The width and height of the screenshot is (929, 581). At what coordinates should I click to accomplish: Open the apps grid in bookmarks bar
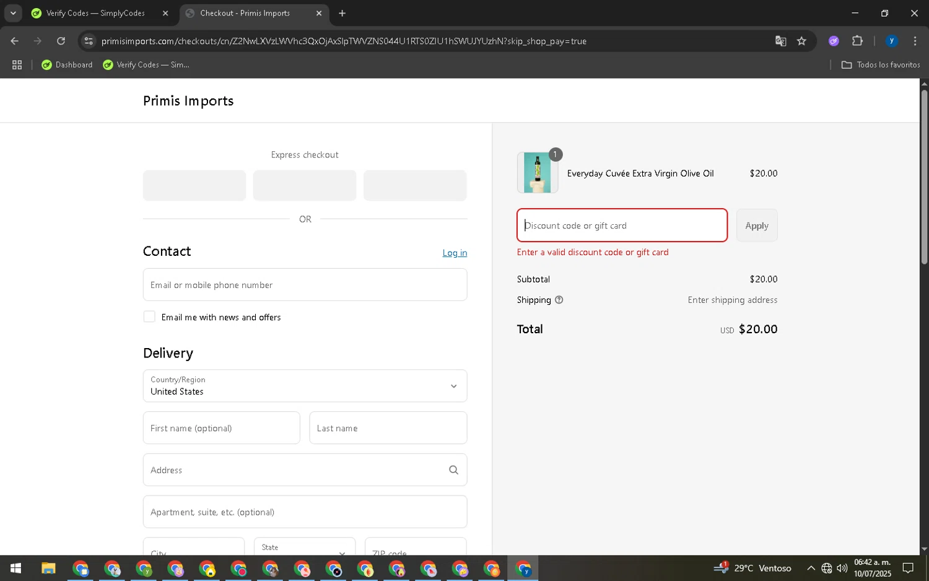coord(17,64)
